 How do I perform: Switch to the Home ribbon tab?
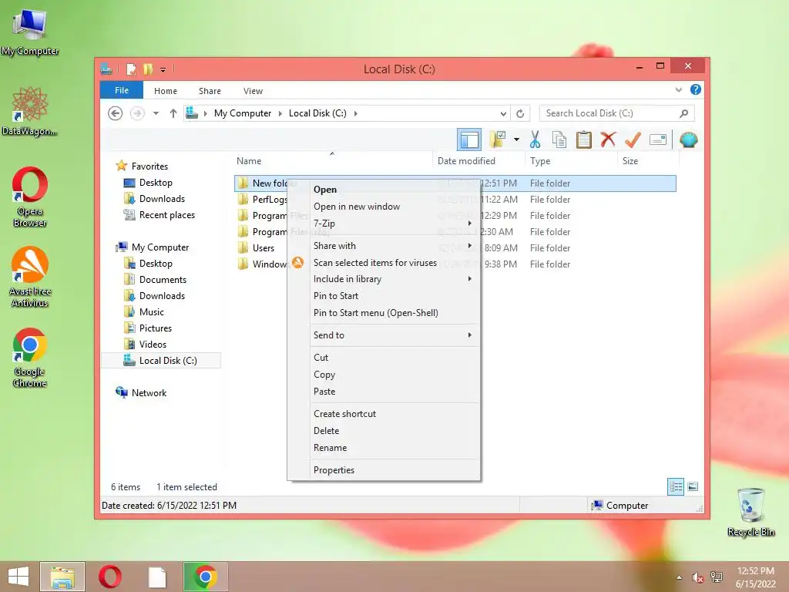tap(166, 91)
